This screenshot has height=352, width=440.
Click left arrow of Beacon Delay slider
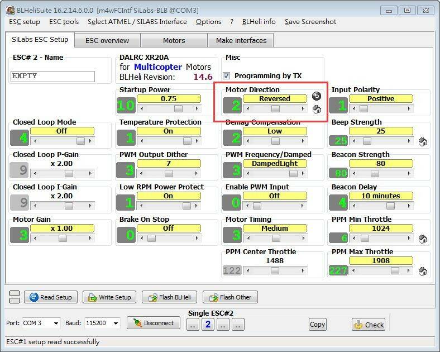(354, 206)
